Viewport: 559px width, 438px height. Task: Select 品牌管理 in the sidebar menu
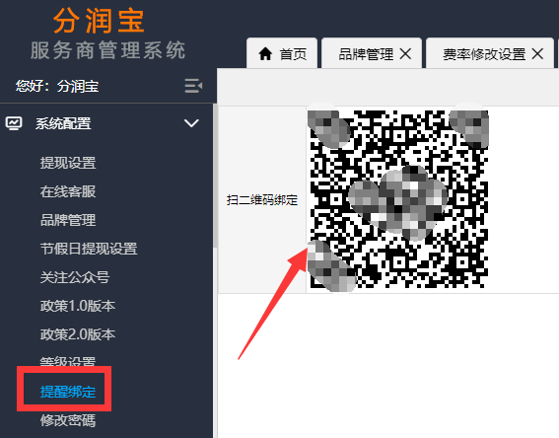tap(68, 220)
